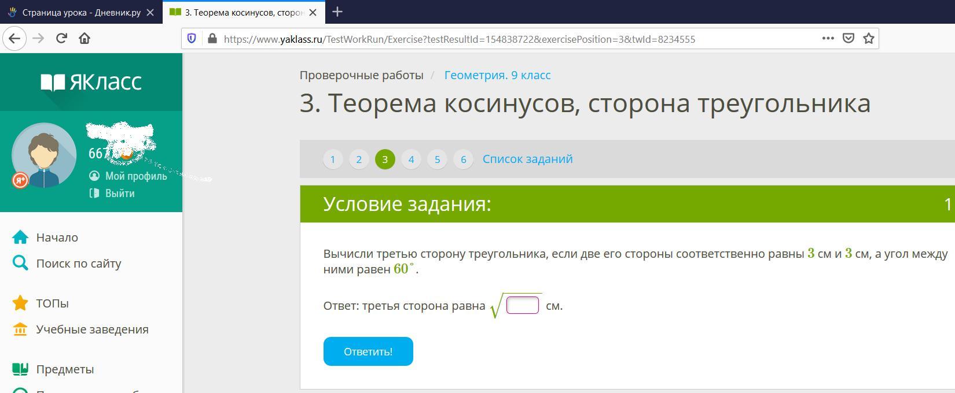Click the heading Условие задания:
This screenshot has height=393, width=955.
click(407, 204)
